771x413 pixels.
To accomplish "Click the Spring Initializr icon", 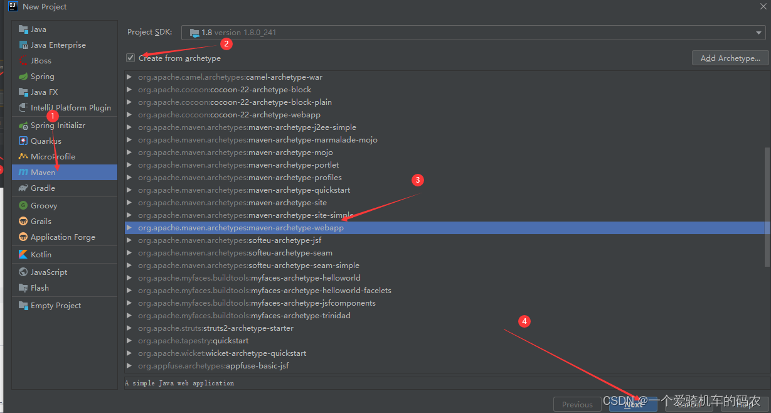I will click(23, 126).
